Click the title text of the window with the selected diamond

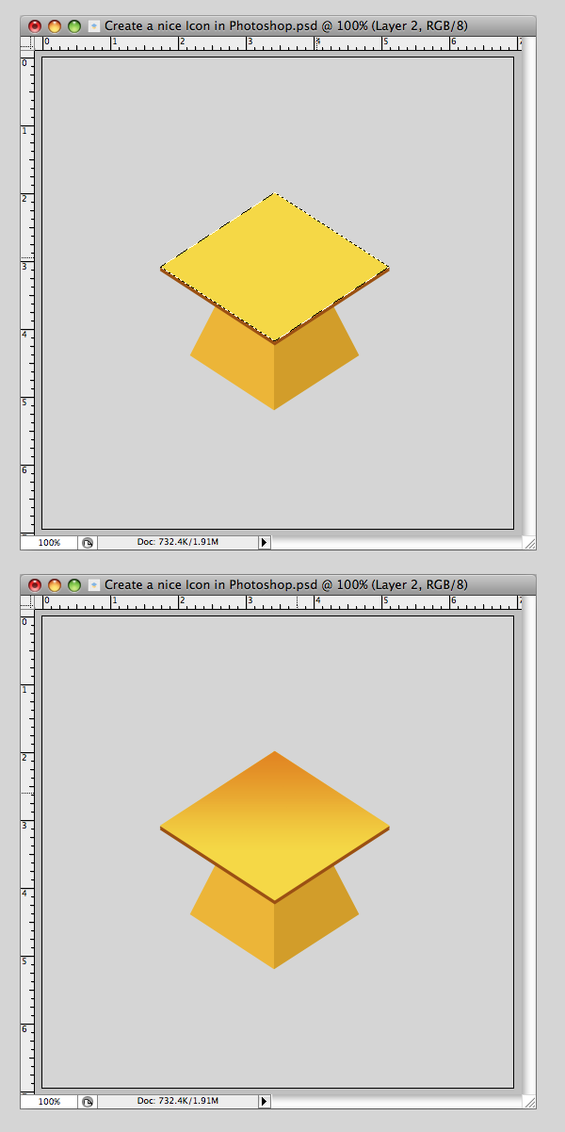286,26
